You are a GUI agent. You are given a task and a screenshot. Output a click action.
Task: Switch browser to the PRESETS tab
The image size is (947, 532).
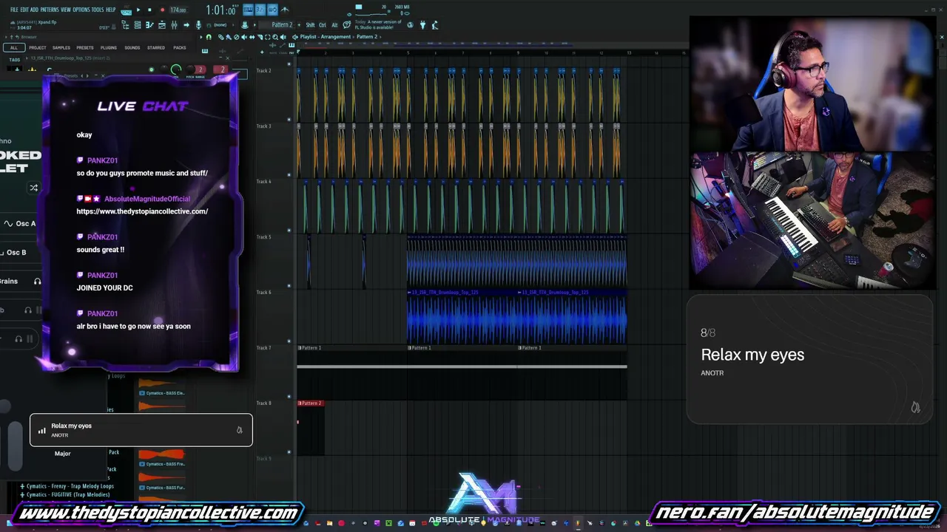(x=85, y=47)
